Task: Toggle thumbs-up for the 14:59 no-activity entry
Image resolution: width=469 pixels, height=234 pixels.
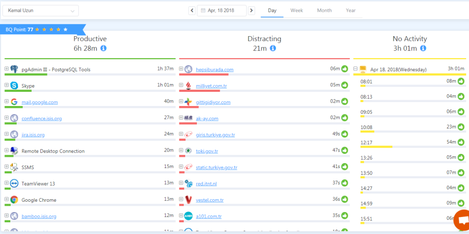Action: (x=461, y=203)
